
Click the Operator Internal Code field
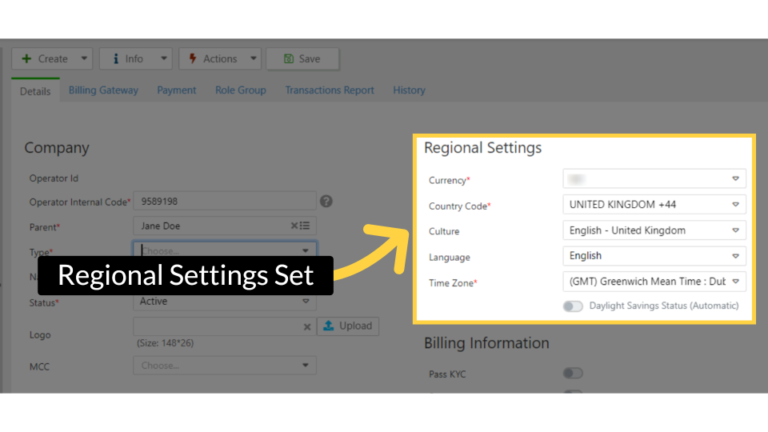click(x=224, y=202)
